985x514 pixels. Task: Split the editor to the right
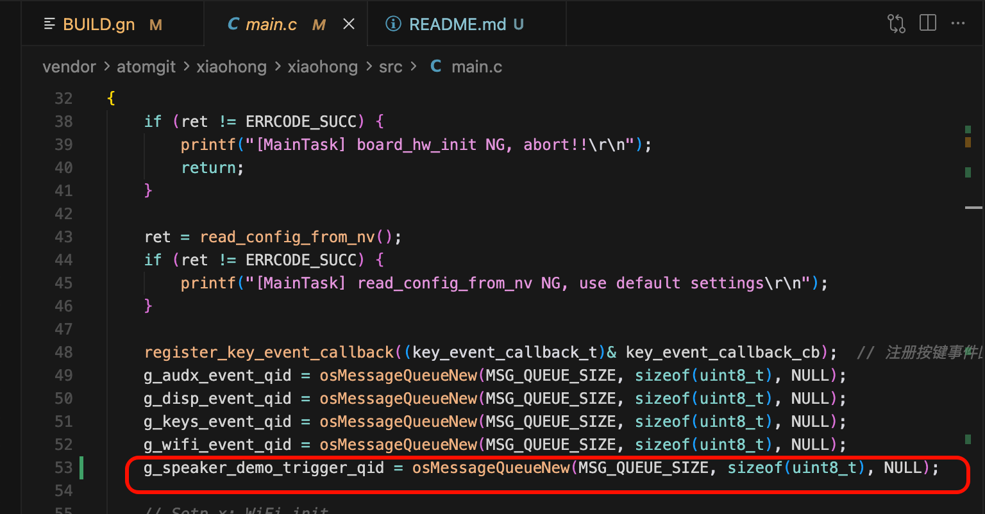[928, 24]
